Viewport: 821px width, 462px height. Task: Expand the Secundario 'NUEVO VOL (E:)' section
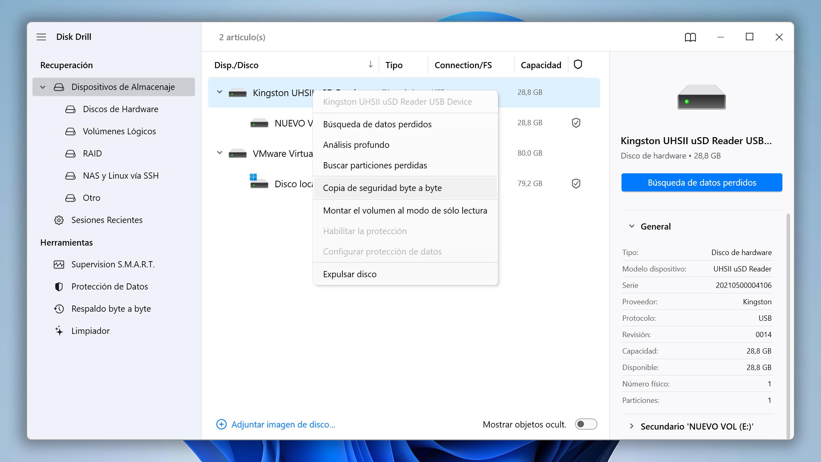(632, 426)
